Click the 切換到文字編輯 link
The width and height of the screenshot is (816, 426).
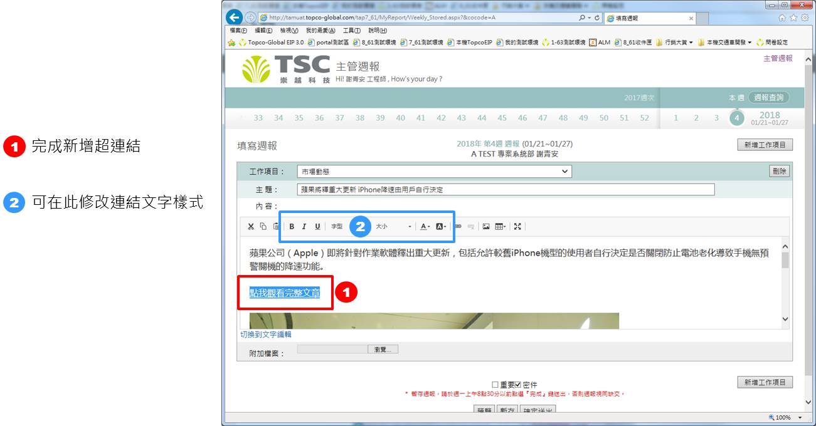tap(266, 335)
